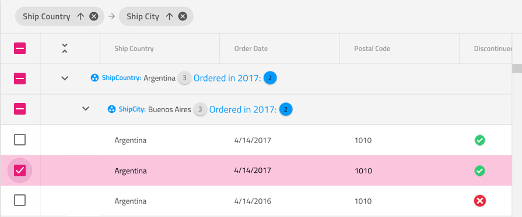Toggle sort arrow on Ship Country chip

pyautogui.click(x=80, y=16)
